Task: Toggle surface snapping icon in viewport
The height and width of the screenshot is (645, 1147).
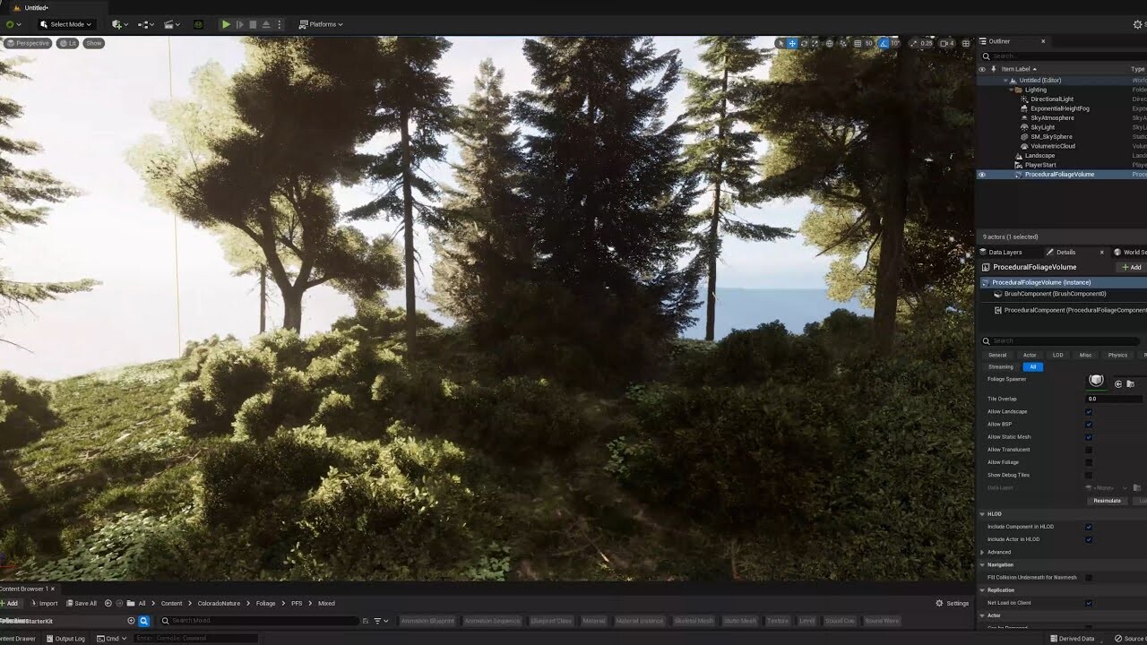Action: pyautogui.click(x=843, y=43)
